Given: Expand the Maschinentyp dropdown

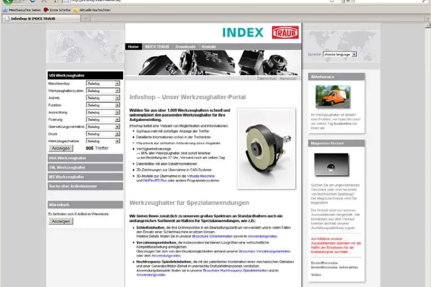Looking at the screenshot, I should pyautogui.click(x=103, y=84).
